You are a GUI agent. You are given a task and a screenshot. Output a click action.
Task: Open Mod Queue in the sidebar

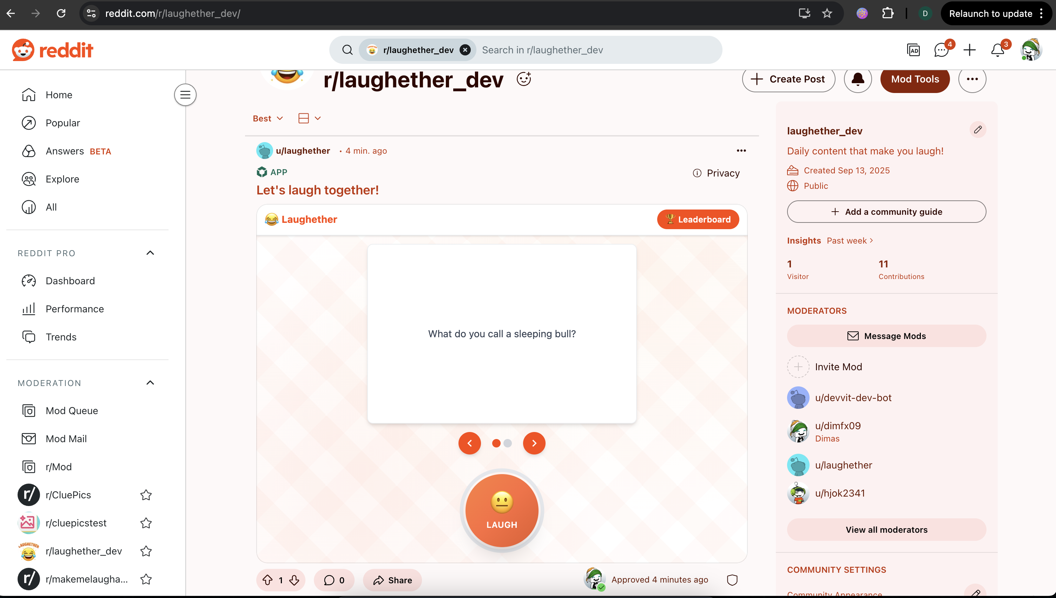point(72,411)
